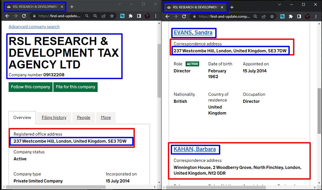
Task: Click the 15 July 2014 appointed date in the right window
Action: coord(255,71)
